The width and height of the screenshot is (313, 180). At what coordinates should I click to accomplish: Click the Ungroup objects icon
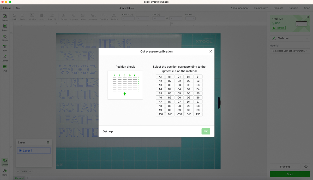point(74,16)
